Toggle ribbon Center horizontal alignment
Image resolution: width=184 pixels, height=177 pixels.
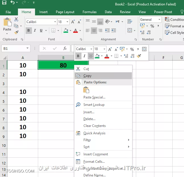94,30
